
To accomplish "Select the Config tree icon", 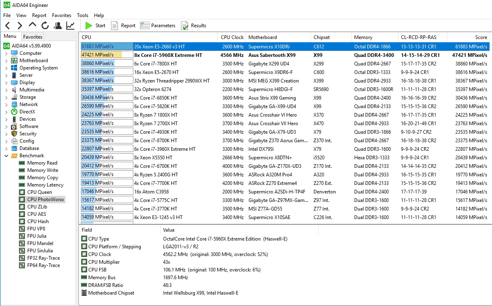I will [14, 141].
